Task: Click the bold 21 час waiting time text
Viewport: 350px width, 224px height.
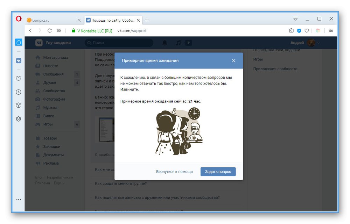Action: pyautogui.click(x=194, y=101)
